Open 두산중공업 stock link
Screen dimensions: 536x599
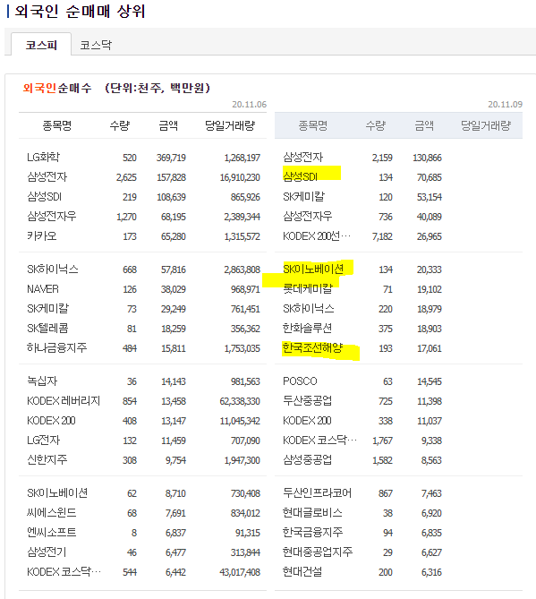click(307, 401)
